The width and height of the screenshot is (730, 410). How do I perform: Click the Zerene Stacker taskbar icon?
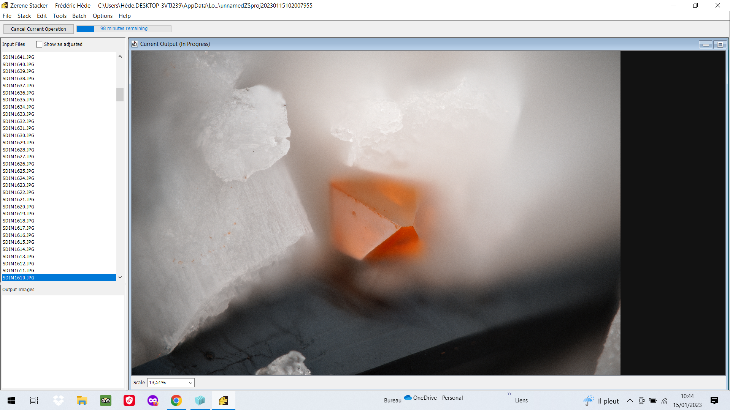(x=224, y=401)
